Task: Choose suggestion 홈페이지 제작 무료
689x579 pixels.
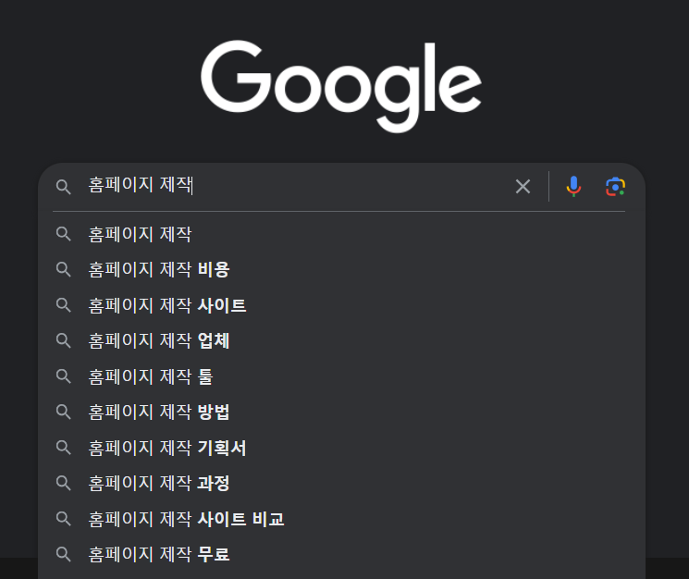Action: [342, 554]
